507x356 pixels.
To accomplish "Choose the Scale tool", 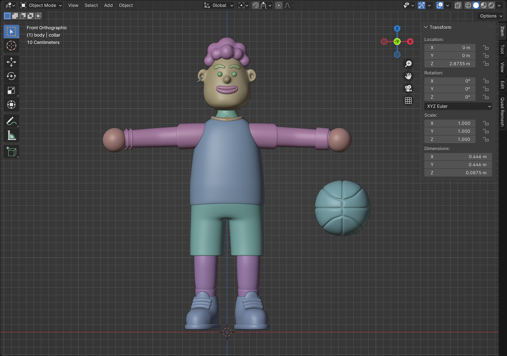I will coord(11,90).
